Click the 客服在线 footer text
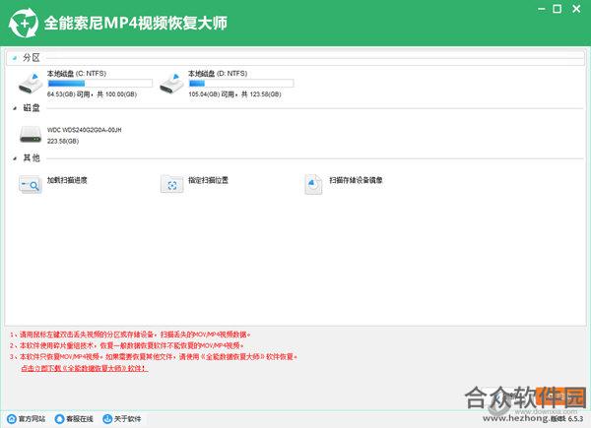 click(x=80, y=419)
